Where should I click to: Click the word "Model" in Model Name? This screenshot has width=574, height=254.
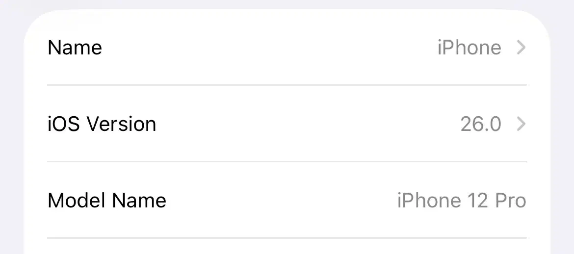tap(77, 201)
